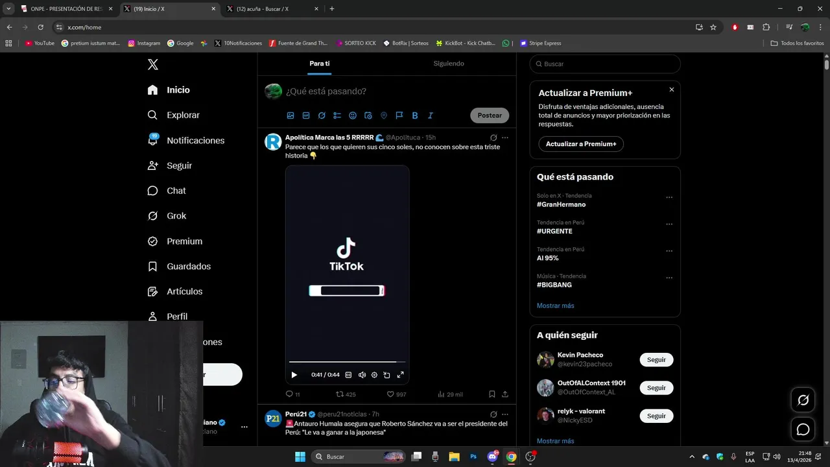Open Guardados bookmarks in sidebar
830x467 pixels.
coord(179,266)
